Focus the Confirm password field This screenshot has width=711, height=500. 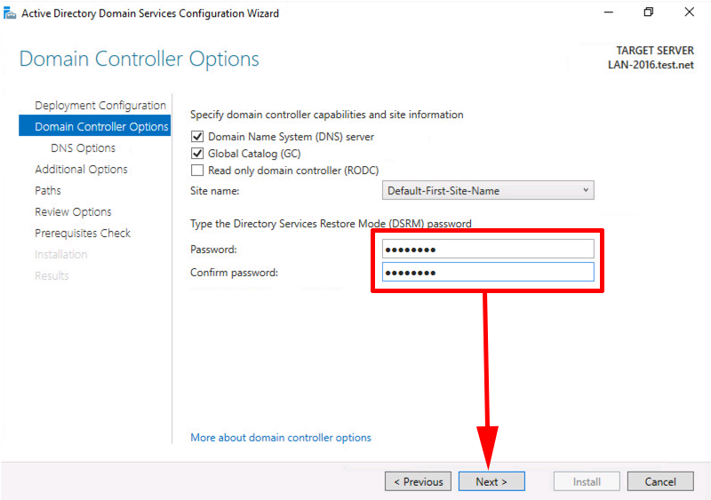[x=488, y=272]
